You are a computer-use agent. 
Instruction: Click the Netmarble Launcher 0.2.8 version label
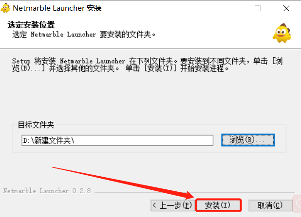47,191
